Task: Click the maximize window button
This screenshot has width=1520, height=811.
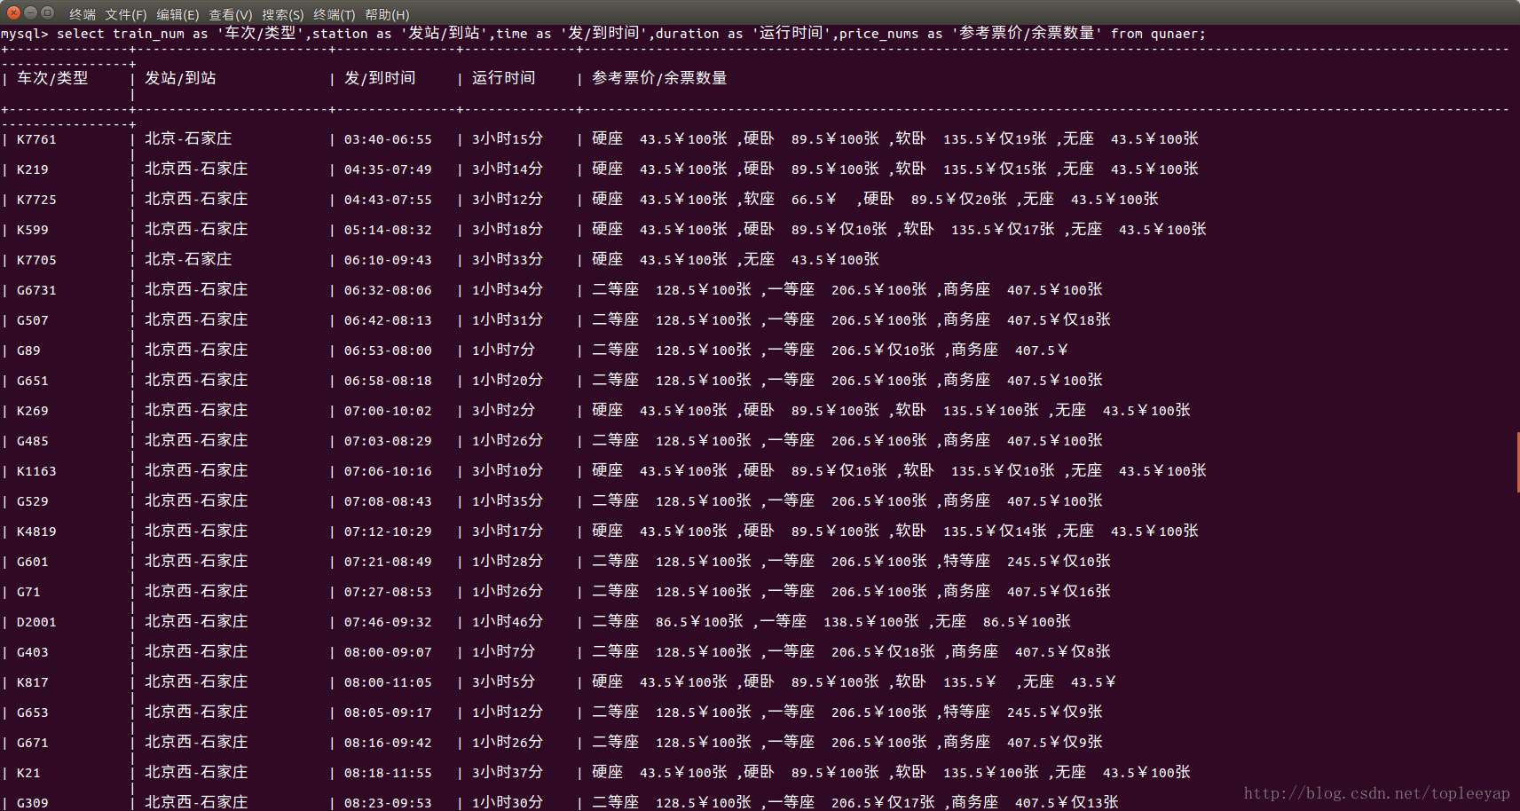Action: tap(47, 12)
